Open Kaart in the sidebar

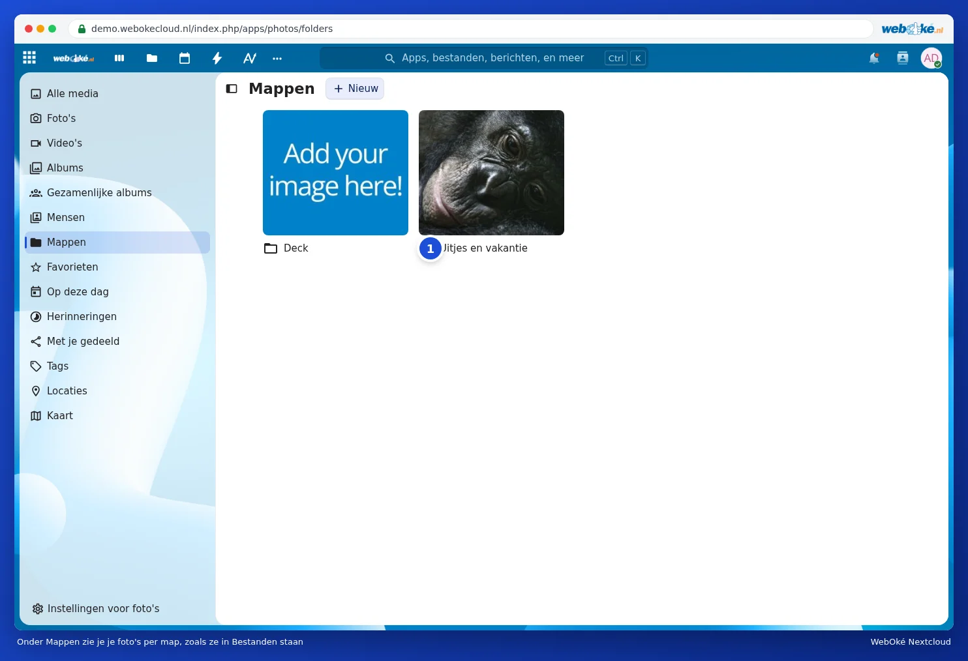click(x=117, y=416)
